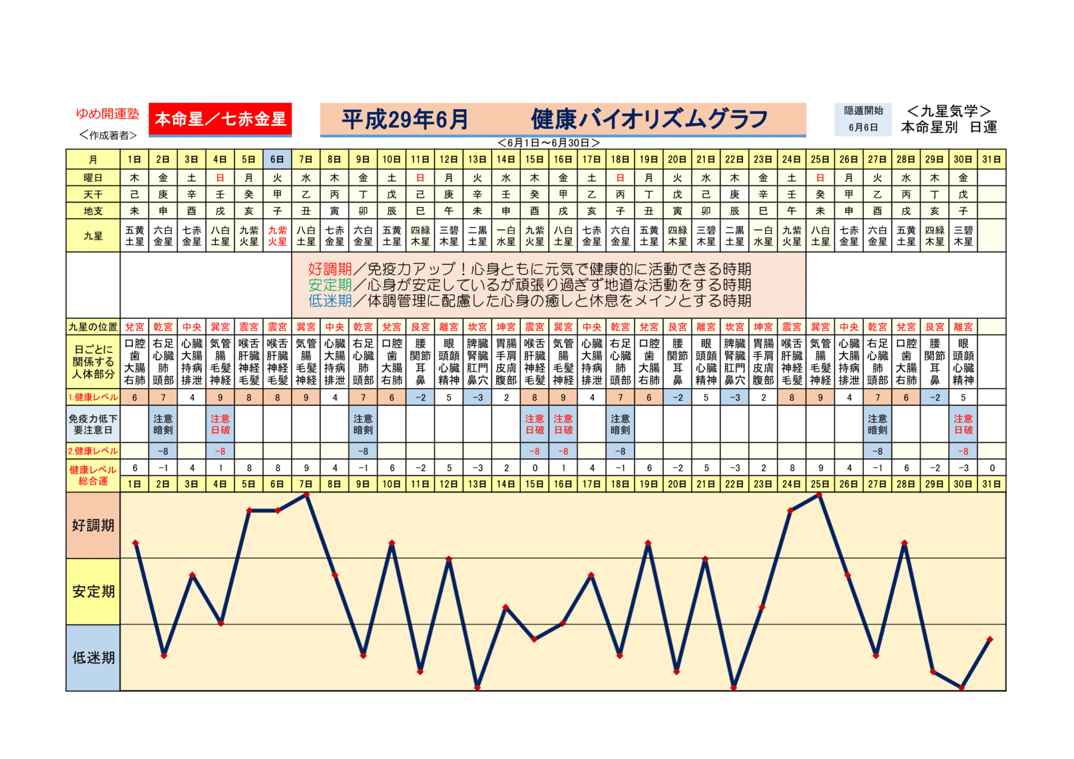The height and width of the screenshot is (759, 1074).
Task: Select the 九星の位置 row header
Action: (93, 327)
